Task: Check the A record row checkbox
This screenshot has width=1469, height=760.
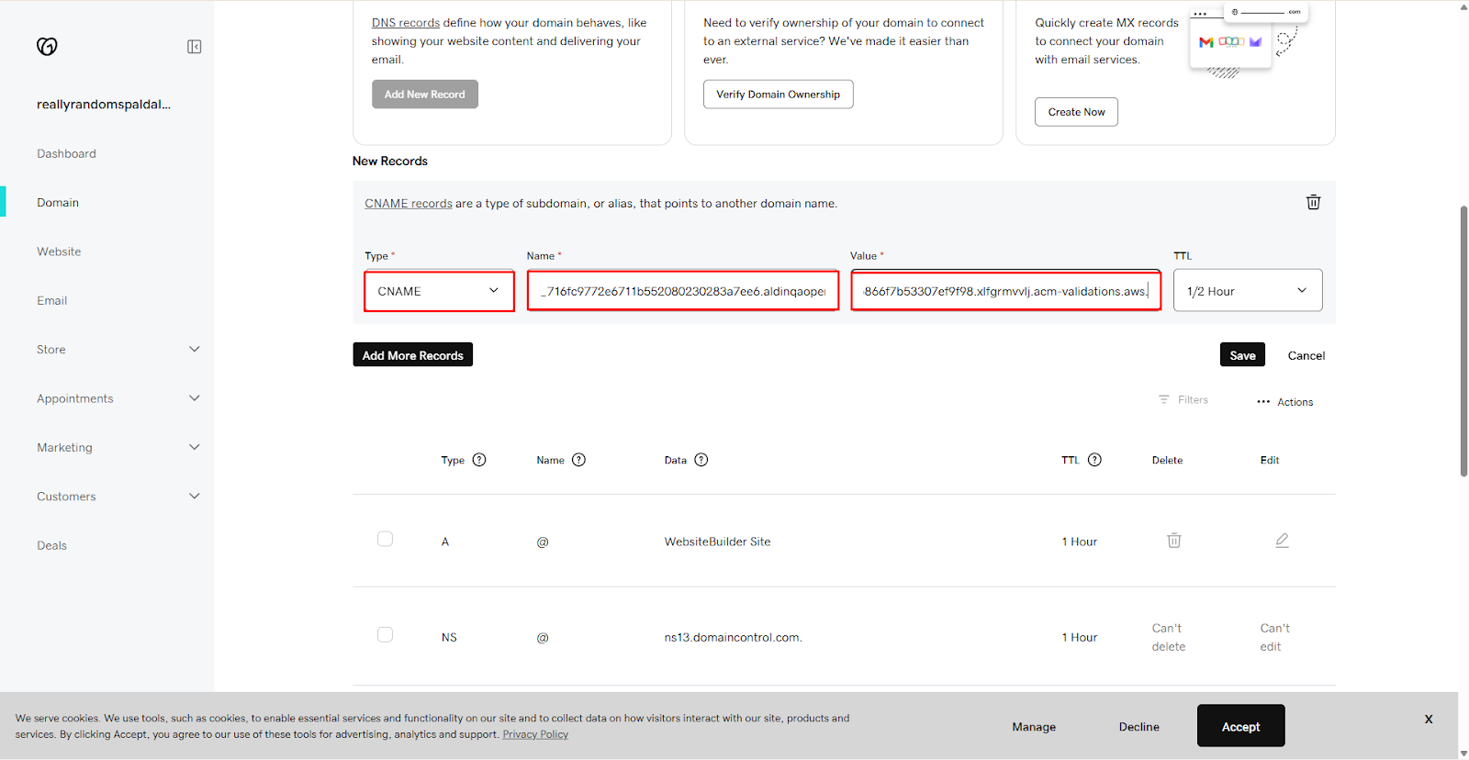Action: pos(385,540)
